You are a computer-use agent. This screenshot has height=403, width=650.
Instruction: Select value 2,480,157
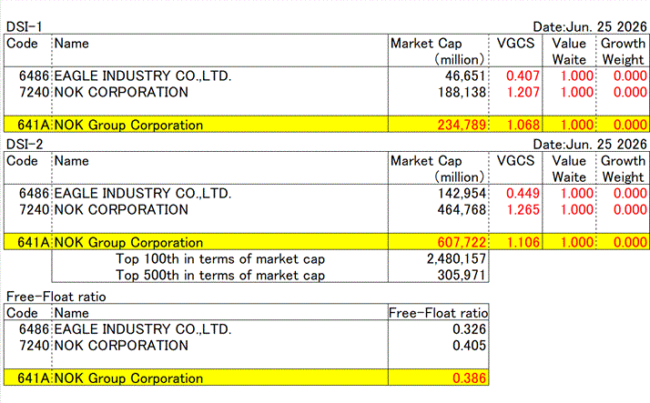(456, 259)
